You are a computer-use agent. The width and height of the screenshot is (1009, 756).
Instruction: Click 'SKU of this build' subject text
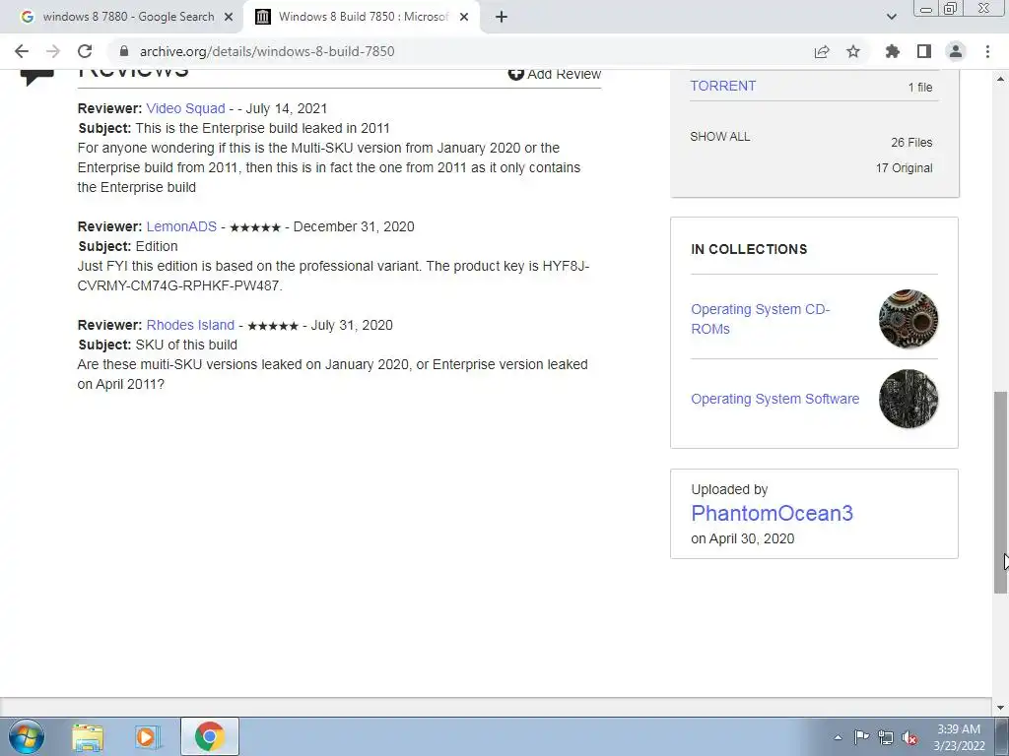pos(186,345)
